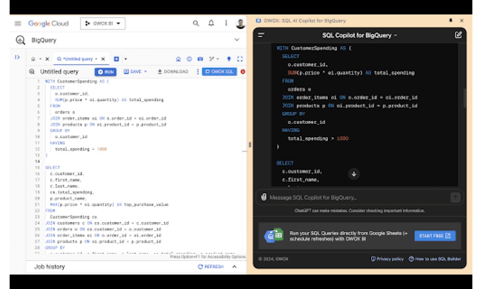482x289 pixels.
Task: Open the notifications bell in Google Cloud header
Action: coord(211,23)
